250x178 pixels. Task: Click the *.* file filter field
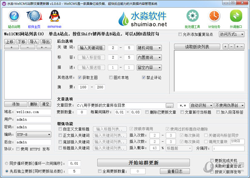point(183,105)
